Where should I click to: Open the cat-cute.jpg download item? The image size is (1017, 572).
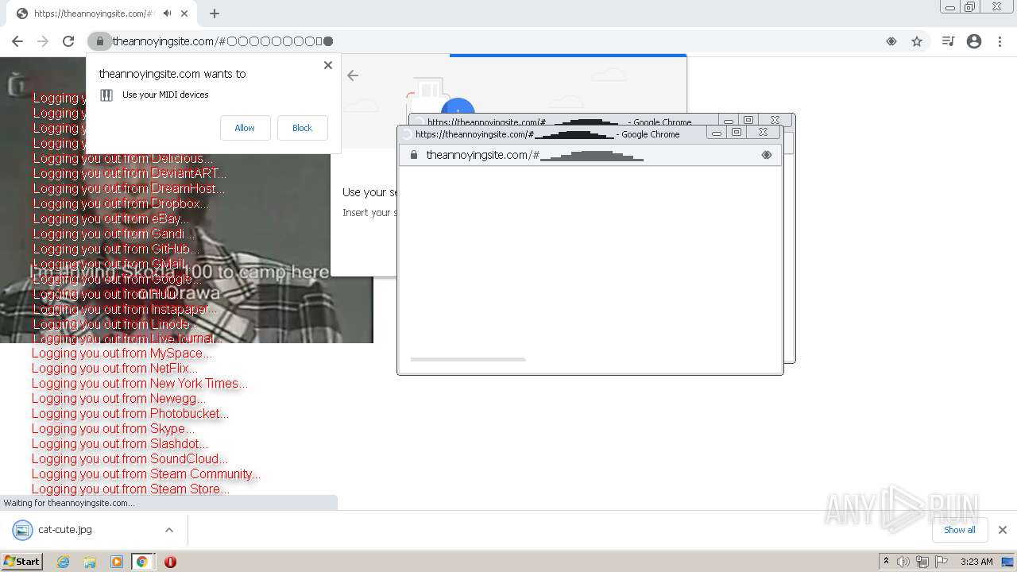[x=65, y=530]
